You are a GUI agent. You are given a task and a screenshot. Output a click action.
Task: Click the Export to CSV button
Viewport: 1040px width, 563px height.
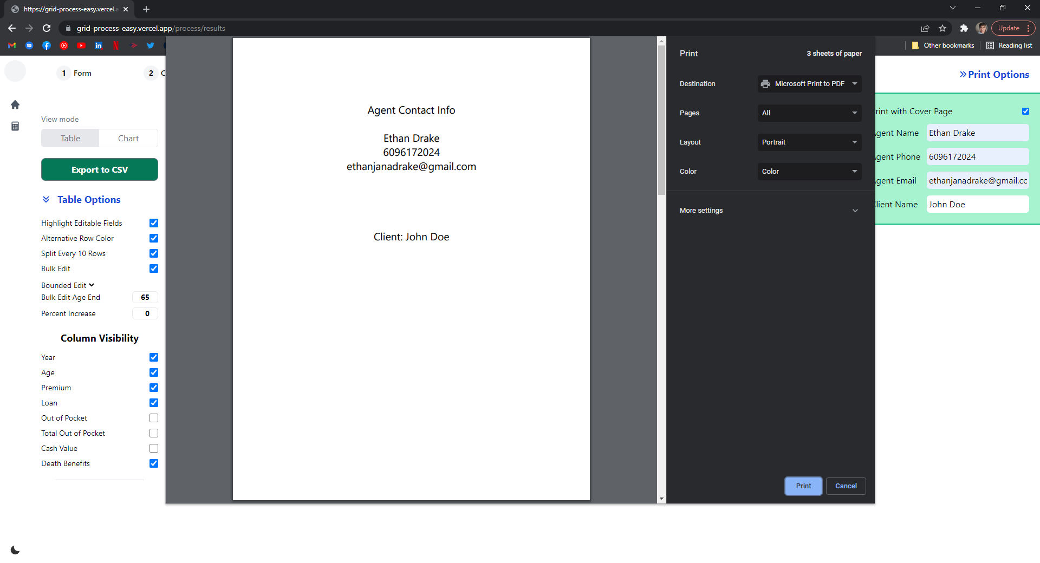tap(100, 169)
